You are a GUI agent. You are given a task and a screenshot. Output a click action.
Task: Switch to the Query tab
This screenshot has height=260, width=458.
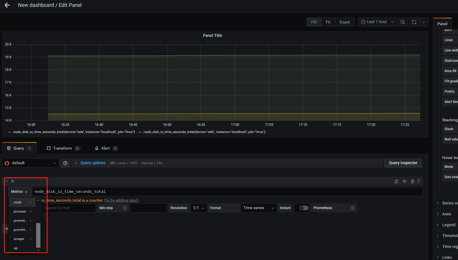pyautogui.click(x=19, y=148)
